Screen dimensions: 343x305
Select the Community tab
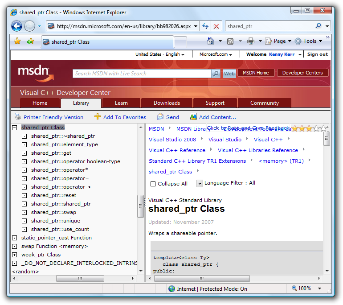(x=265, y=103)
